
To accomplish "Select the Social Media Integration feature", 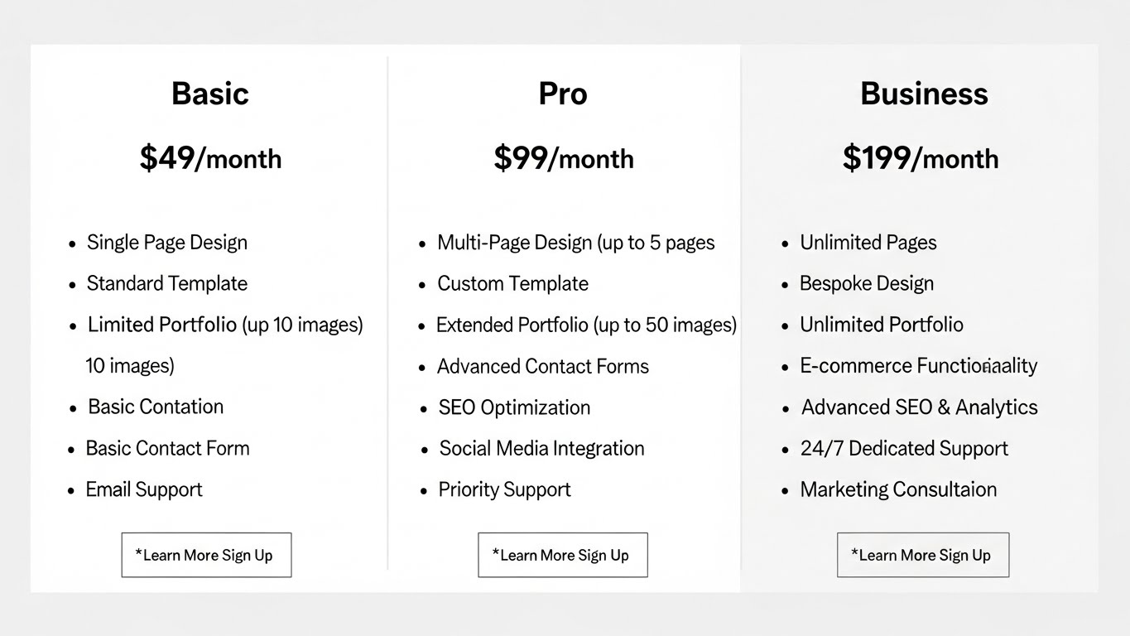I will coord(541,448).
